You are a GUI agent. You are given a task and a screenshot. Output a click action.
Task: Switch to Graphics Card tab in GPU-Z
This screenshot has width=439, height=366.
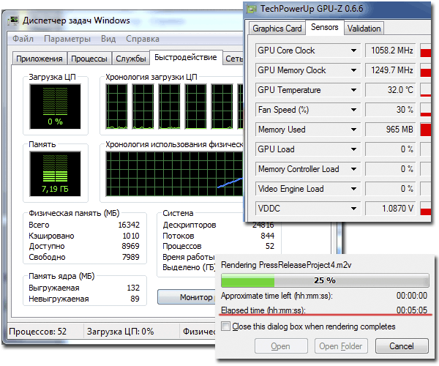277,29
